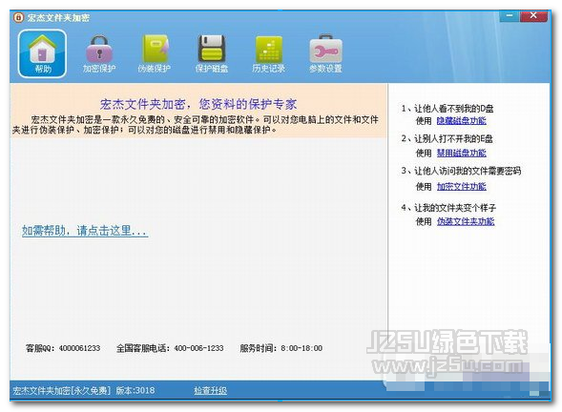Open the 伪装保护 green book icon
The width and height of the screenshot is (562, 412).
[x=155, y=53]
